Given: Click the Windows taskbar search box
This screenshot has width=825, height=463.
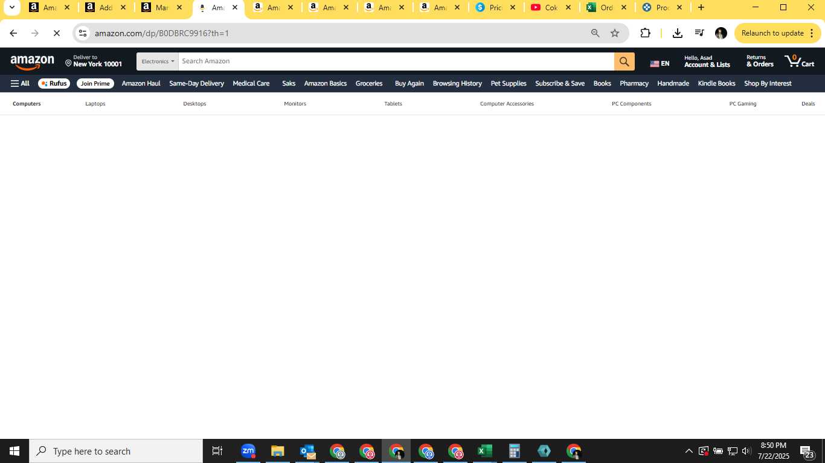Looking at the screenshot, I should (x=116, y=451).
